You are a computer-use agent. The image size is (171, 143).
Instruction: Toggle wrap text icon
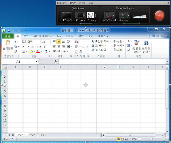click(x=68, y=41)
